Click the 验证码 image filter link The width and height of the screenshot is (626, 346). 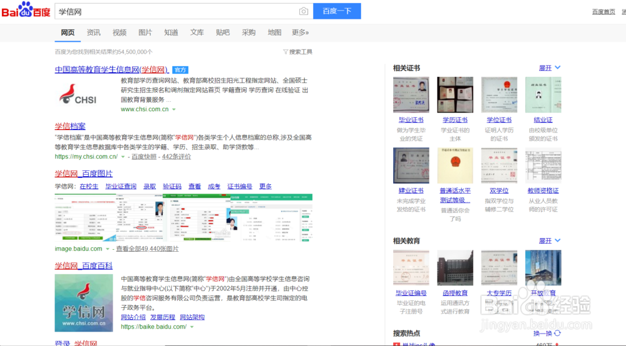[172, 186]
